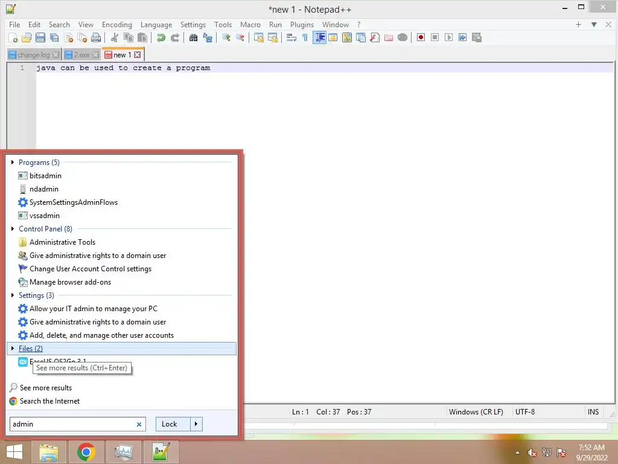Image resolution: width=618 pixels, height=464 pixels.
Task: Open the Macro menu
Action: pyautogui.click(x=250, y=24)
